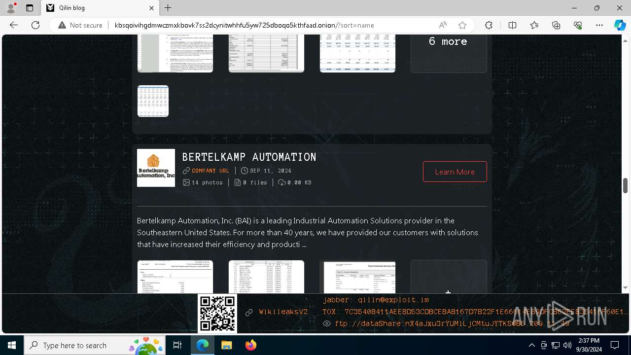Screen dimensions: 631x355
Task: Open third Bertelkamp document thumbnail
Action: pos(357,277)
